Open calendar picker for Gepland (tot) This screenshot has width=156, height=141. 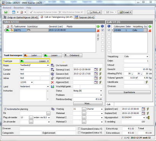pos(143,113)
